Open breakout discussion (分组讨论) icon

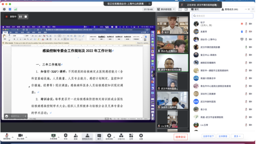coord(121,137)
